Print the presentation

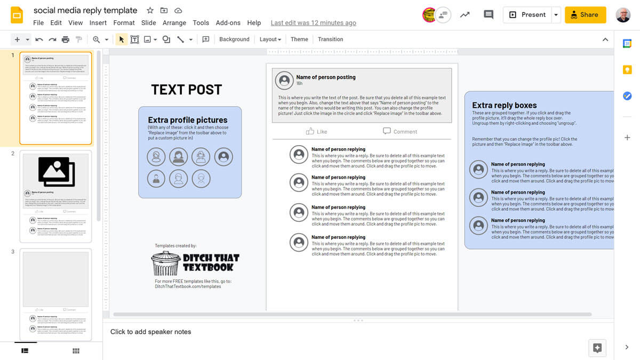pos(66,39)
